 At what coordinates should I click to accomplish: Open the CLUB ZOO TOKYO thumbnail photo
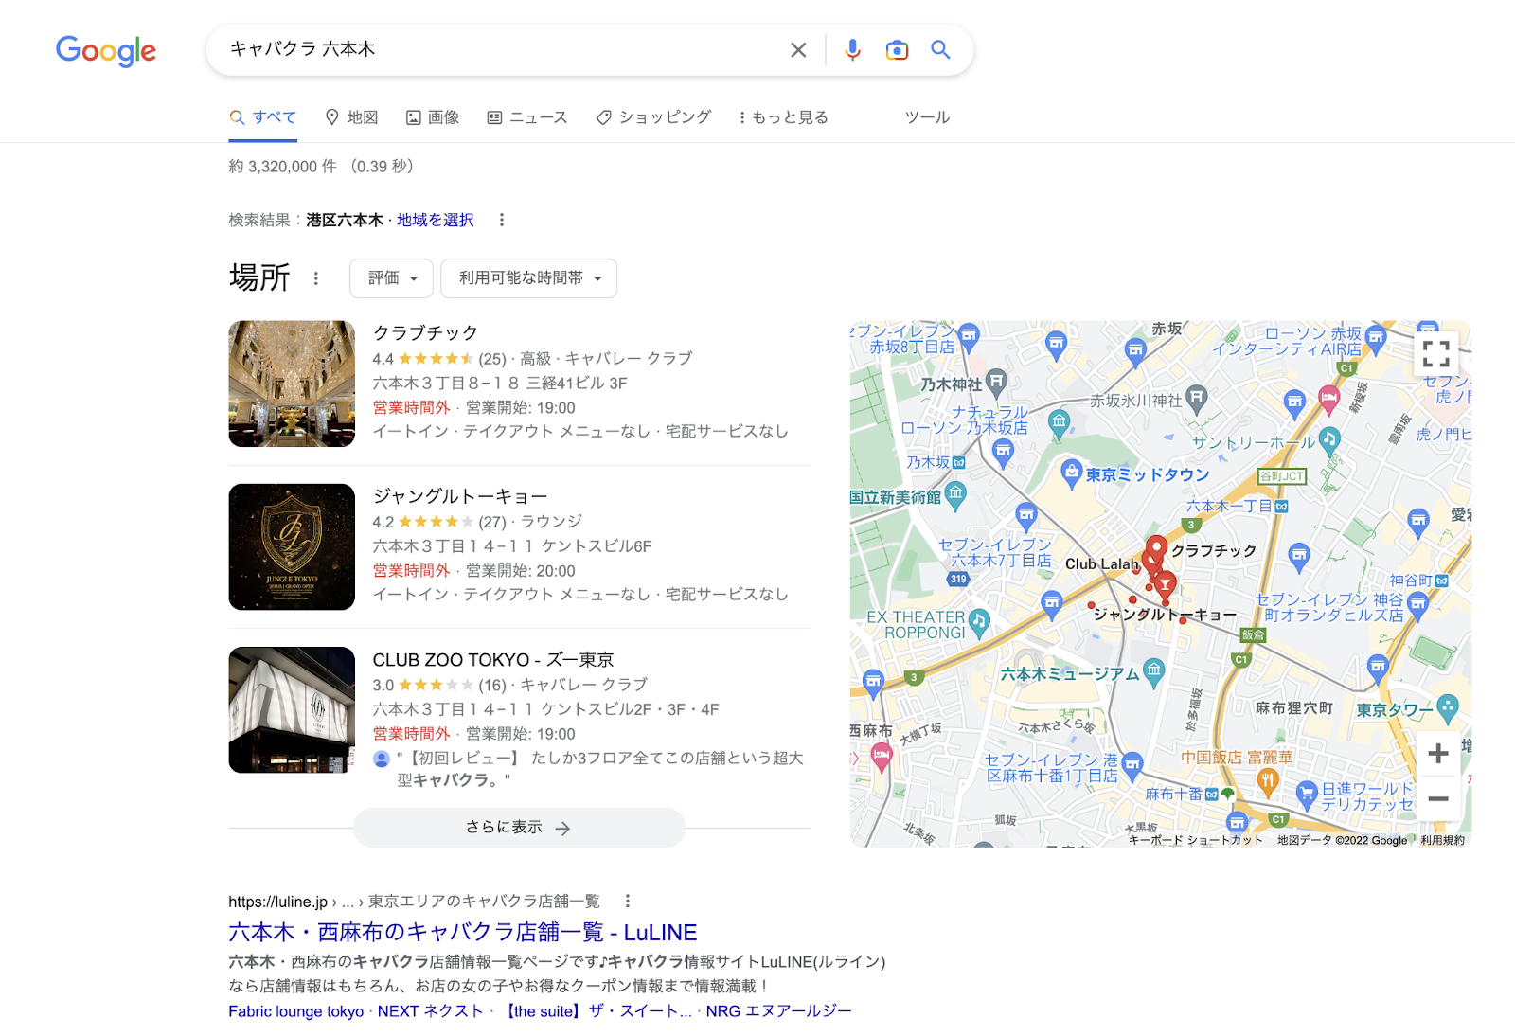(x=292, y=709)
